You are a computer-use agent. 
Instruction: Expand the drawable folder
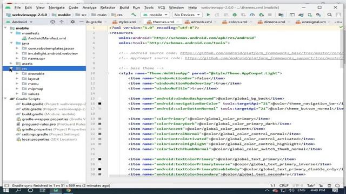[x=17, y=73]
